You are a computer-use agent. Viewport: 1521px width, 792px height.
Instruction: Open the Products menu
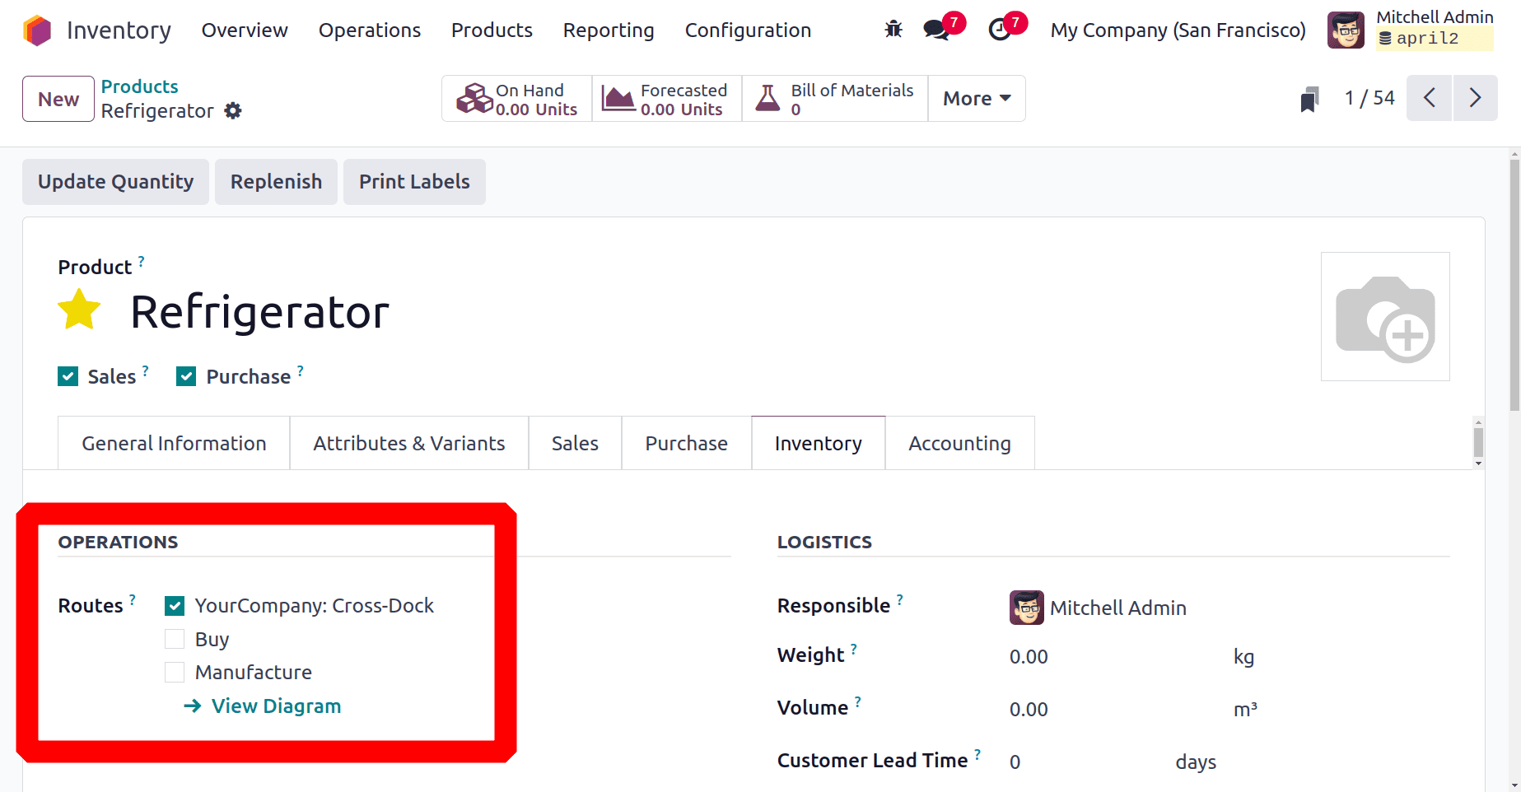[492, 30]
